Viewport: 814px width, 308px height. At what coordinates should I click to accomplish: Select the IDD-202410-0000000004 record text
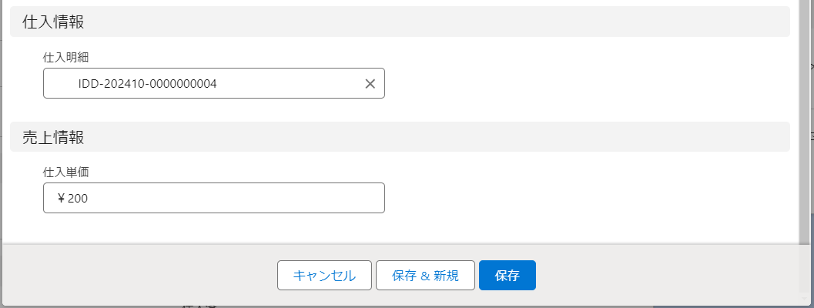click(147, 84)
